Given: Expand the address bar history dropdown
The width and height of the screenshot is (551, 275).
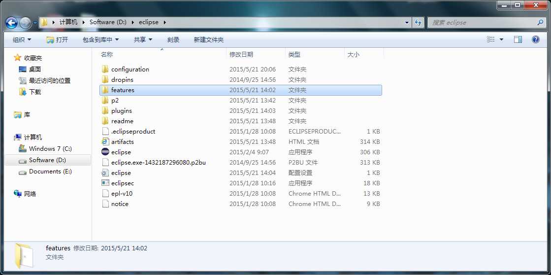Looking at the screenshot, I should (407, 22).
